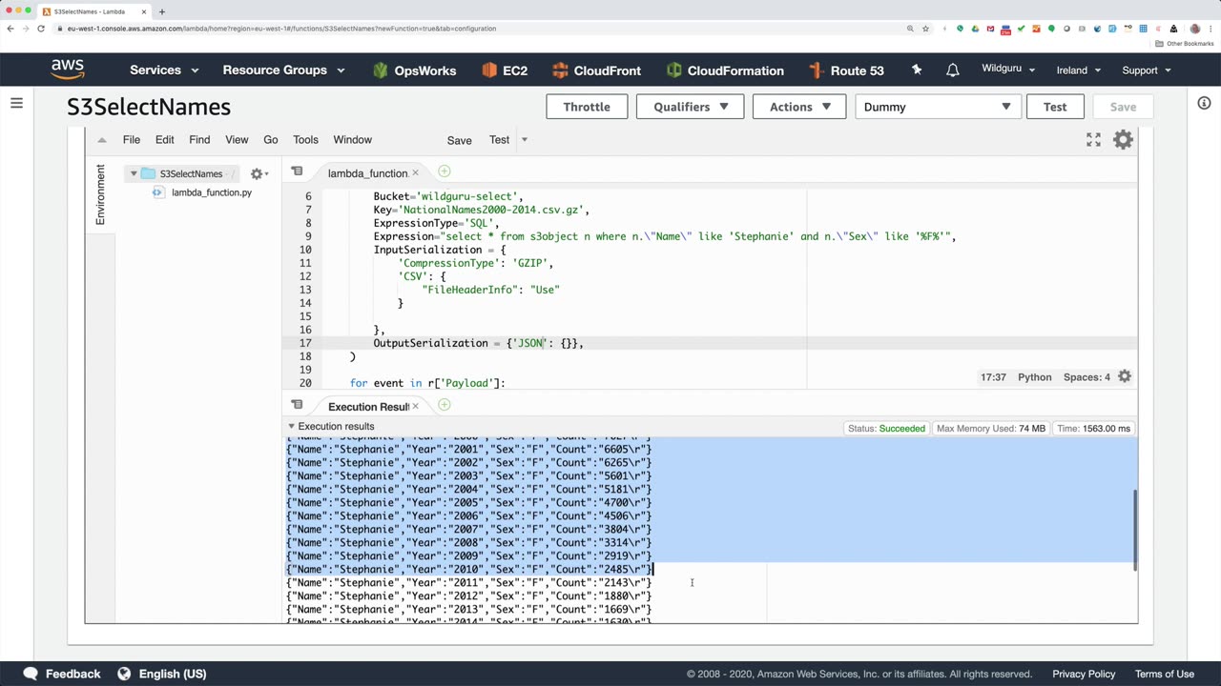Open the notifications bell icon
The height and width of the screenshot is (686, 1221).
(x=952, y=71)
